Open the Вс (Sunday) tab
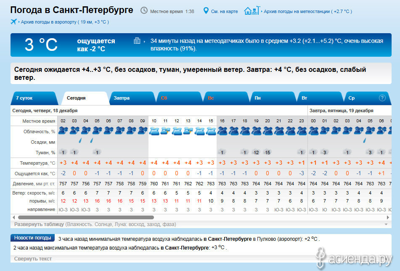Screen dimensions: 400x271 click(x=211, y=98)
